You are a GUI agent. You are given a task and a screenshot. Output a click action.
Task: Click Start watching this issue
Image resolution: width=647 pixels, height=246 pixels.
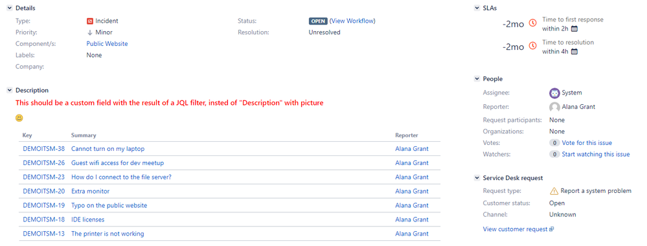[x=596, y=154]
